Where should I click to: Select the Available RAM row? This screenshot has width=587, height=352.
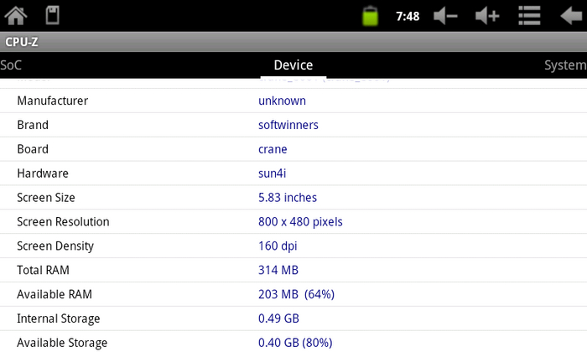click(293, 294)
